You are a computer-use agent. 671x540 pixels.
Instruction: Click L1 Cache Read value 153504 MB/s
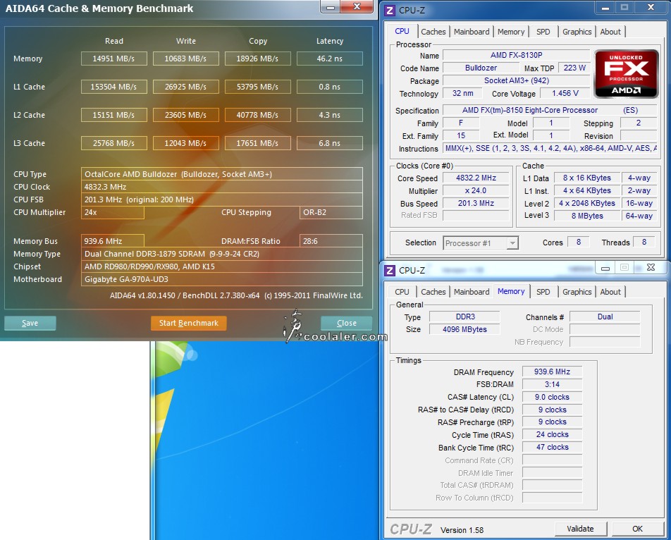(114, 87)
